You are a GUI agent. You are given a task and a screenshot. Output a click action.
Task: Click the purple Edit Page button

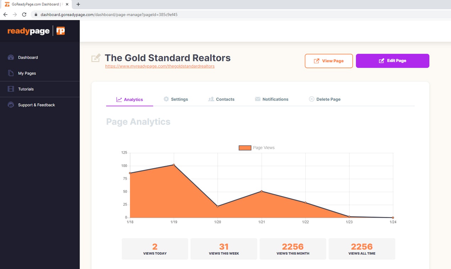392,61
